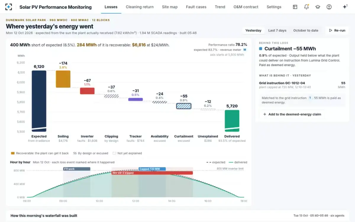Select the Clipping hatched bar

tap(112, 96)
